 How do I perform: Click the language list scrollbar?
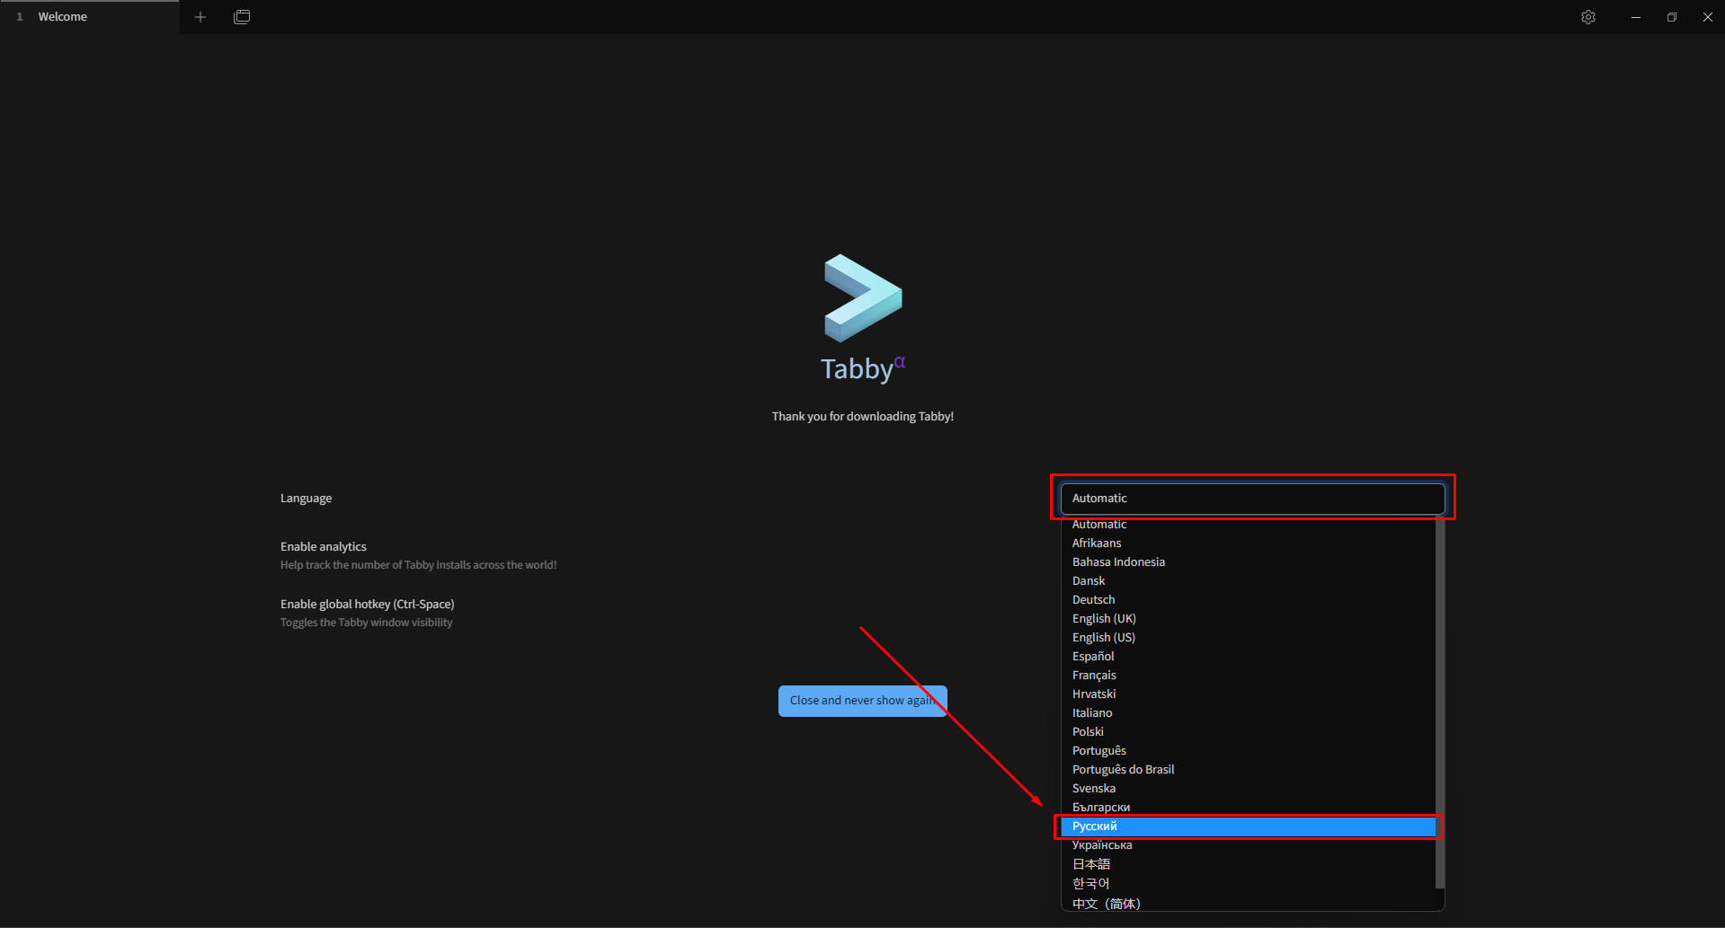click(1440, 704)
